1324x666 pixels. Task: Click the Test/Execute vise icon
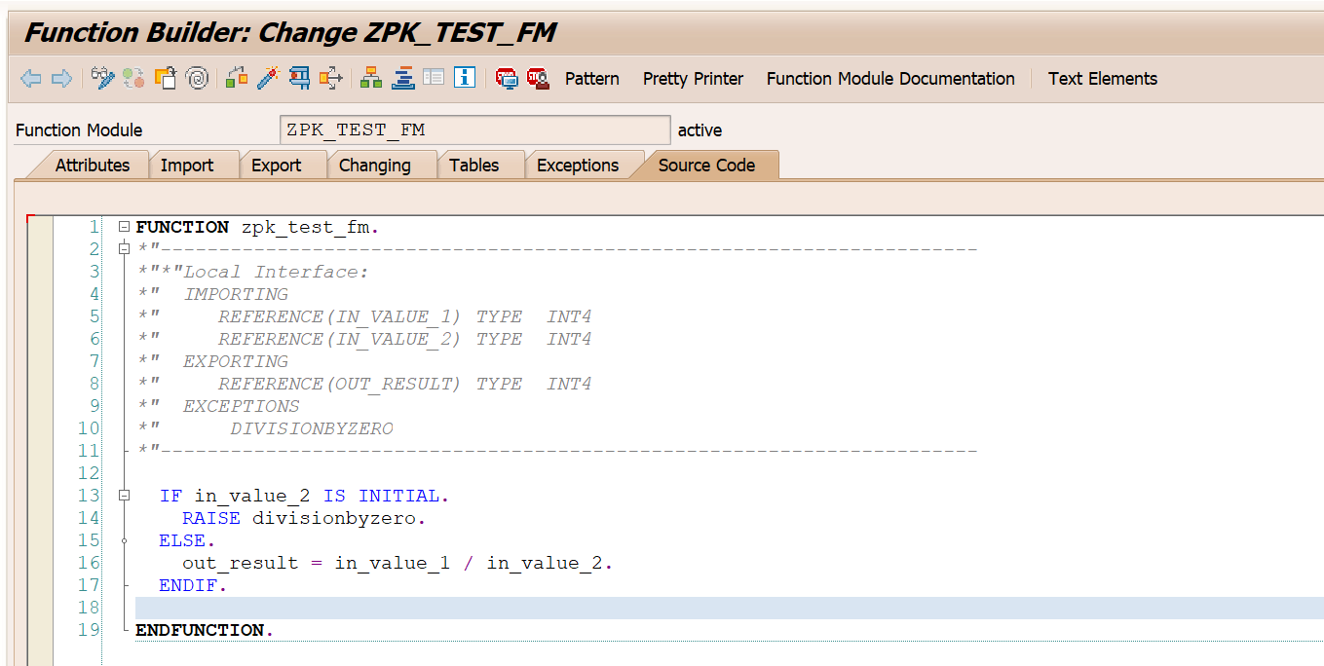pyautogui.click(x=299, y=79)
